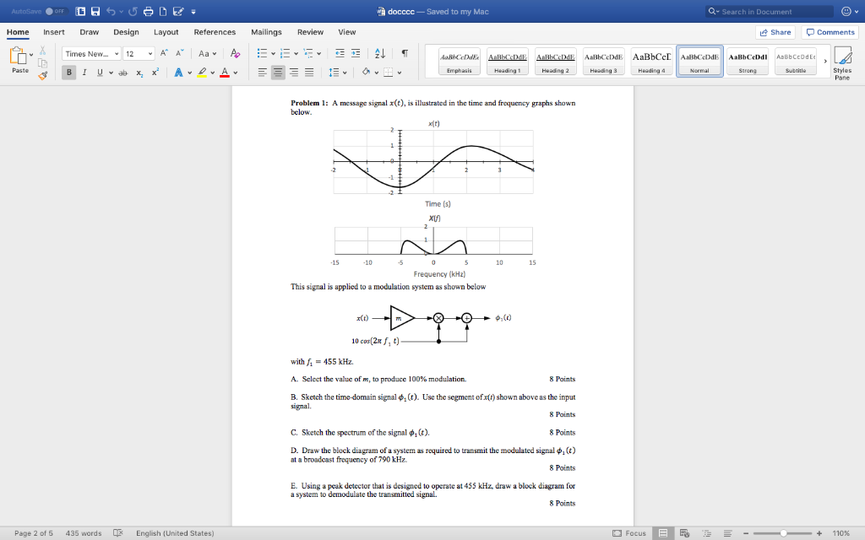Toggle Italic formatting
The height and width of the screenshot is (540, 865).
pos(84,73)
